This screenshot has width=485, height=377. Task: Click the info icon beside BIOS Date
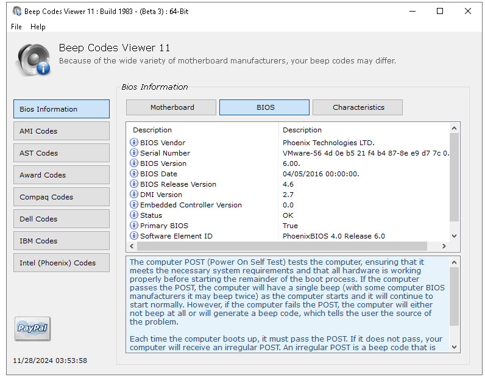[x=133, y=173]
